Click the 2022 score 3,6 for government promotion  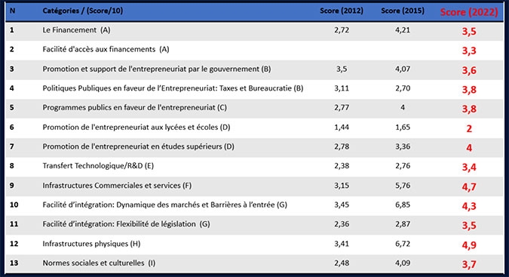pyautogui.click(x=469, y=70)
